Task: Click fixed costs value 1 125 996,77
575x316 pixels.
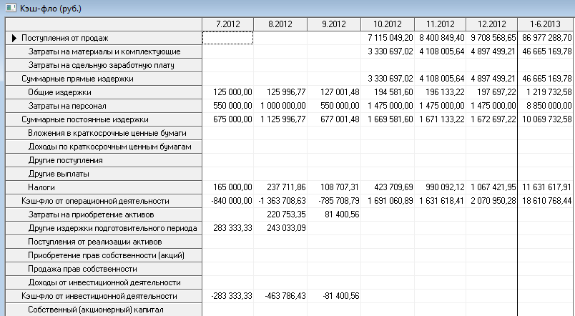Action: [283, 119]
